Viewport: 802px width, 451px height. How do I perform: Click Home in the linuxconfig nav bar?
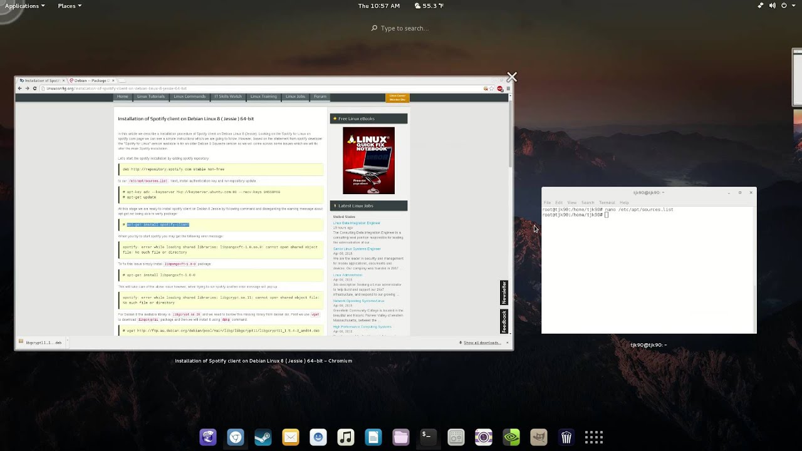(x=123, y=96)
